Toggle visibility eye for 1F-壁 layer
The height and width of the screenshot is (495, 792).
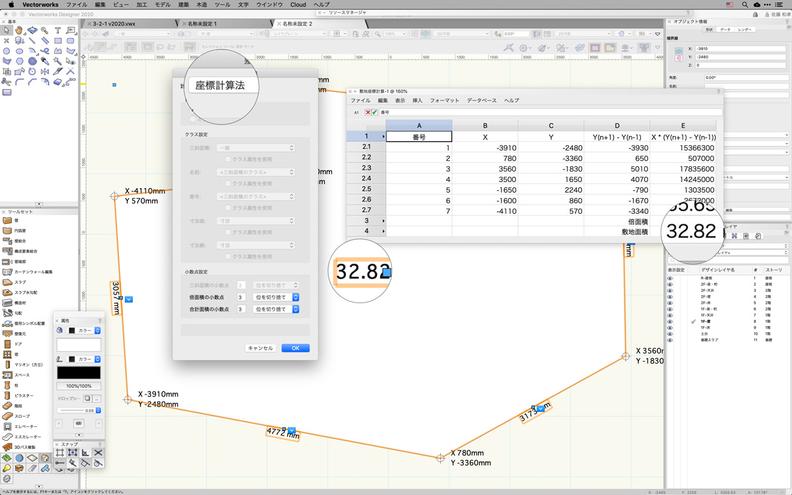(670, 321)
